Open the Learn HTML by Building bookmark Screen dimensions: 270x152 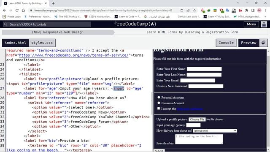(217, 16)
